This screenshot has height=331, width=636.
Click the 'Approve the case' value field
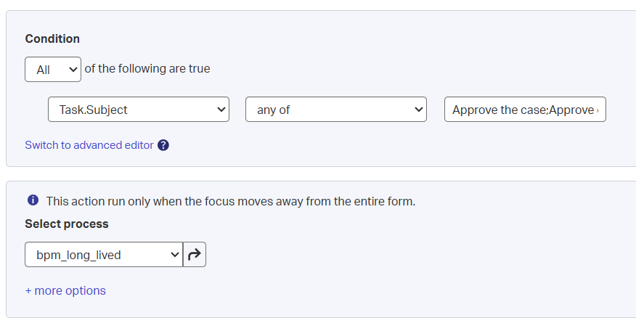pyautogui.click(x=525, y=110)
